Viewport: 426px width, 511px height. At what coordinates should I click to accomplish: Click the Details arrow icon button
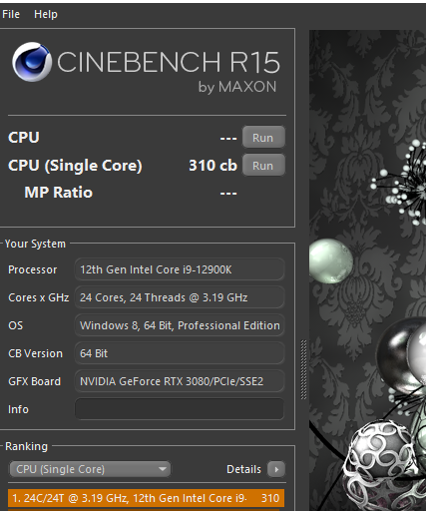click(276, 469)
